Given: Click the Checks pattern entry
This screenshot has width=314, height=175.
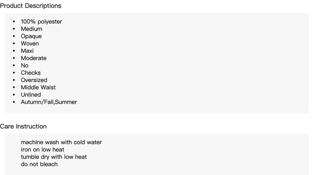Looking at the screenshot, I should coord(31,73).
